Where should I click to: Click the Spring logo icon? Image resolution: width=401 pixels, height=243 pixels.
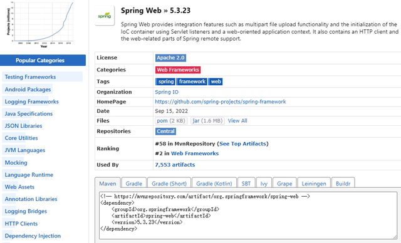[x=105, y=16]
